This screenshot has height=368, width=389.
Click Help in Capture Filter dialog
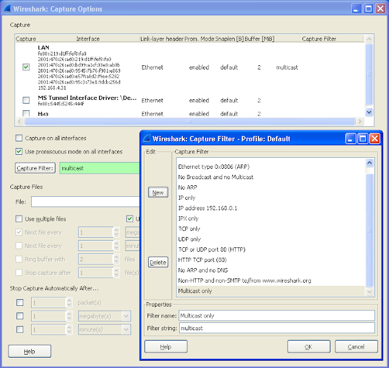click(x=166, y=347)
